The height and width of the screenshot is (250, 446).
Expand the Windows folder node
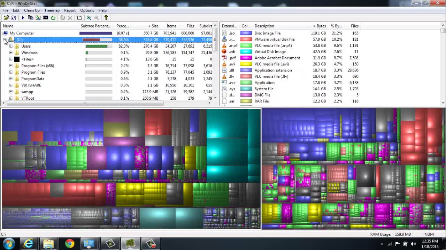pos(11,53)
